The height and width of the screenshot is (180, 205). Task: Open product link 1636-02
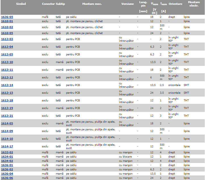(7, 169)
